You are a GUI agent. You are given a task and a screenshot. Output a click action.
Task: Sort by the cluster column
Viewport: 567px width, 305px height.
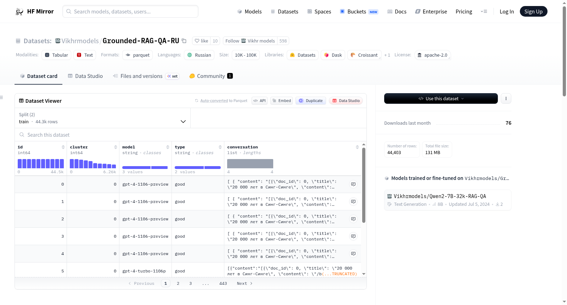coord(116,147)
